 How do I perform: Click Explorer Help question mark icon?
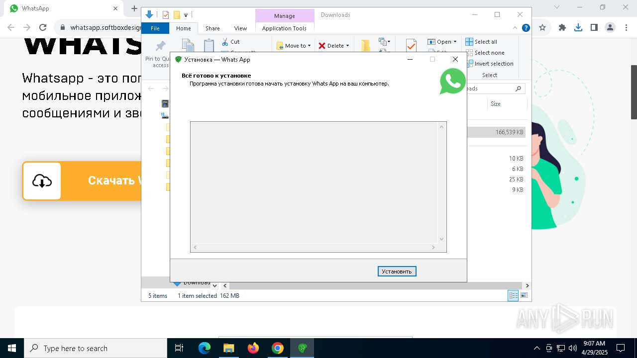tap(526, 28)
